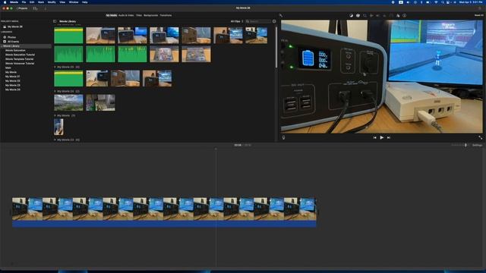Select iMovie Voiceover Tutorial in sidebar

20,63
